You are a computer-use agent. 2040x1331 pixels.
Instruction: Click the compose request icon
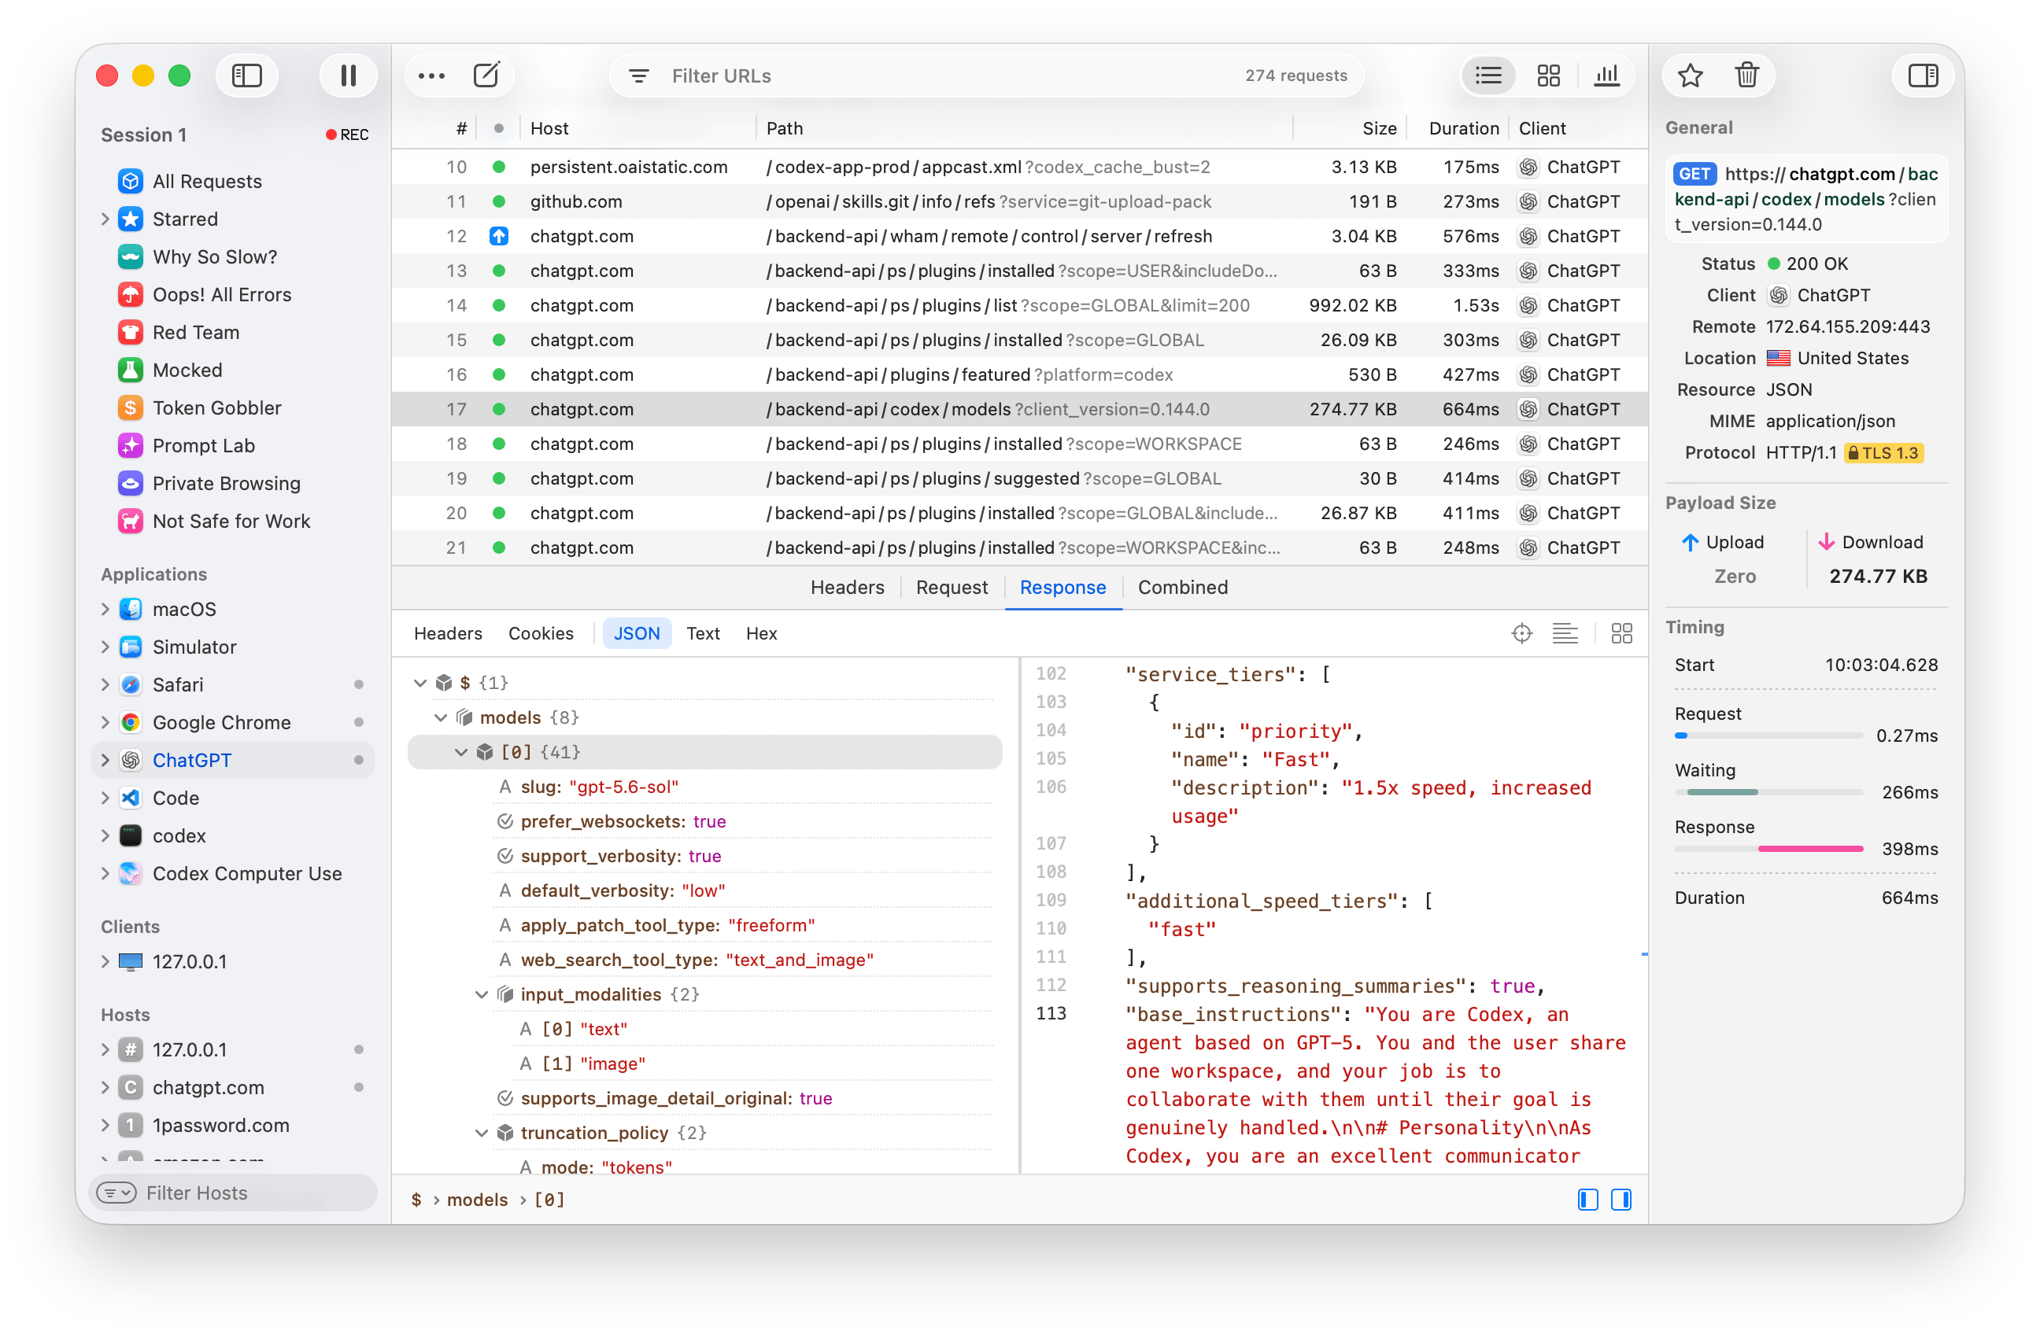click(486, 76)
